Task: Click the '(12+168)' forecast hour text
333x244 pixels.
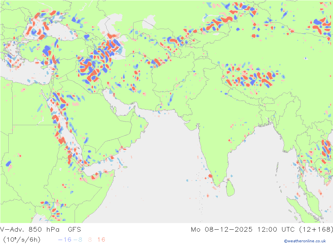Action: [316, 230]
